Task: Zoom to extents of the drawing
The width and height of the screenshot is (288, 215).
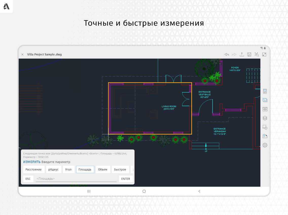Action: point(257,55)
